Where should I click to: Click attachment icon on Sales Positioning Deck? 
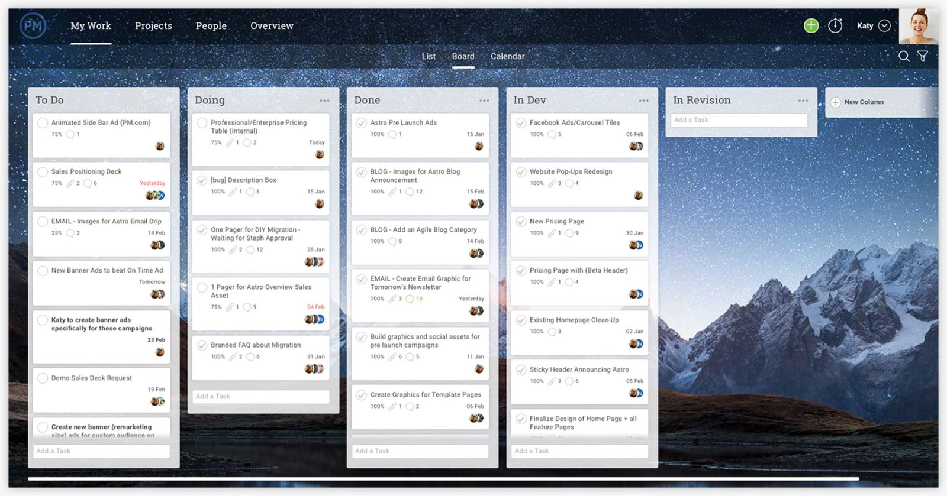click(x=70, y=184)
